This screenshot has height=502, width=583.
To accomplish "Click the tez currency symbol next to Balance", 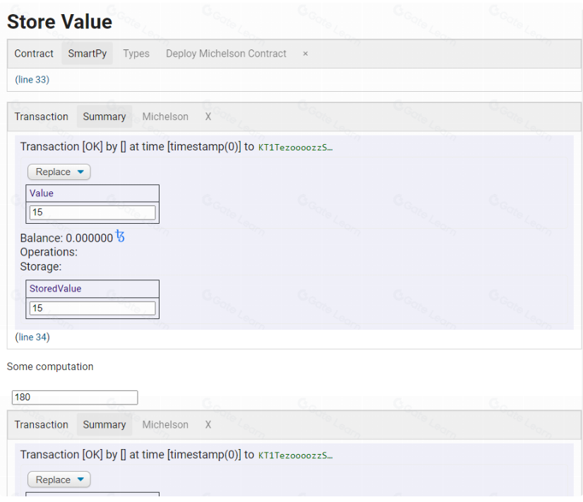I will [120, 237].
